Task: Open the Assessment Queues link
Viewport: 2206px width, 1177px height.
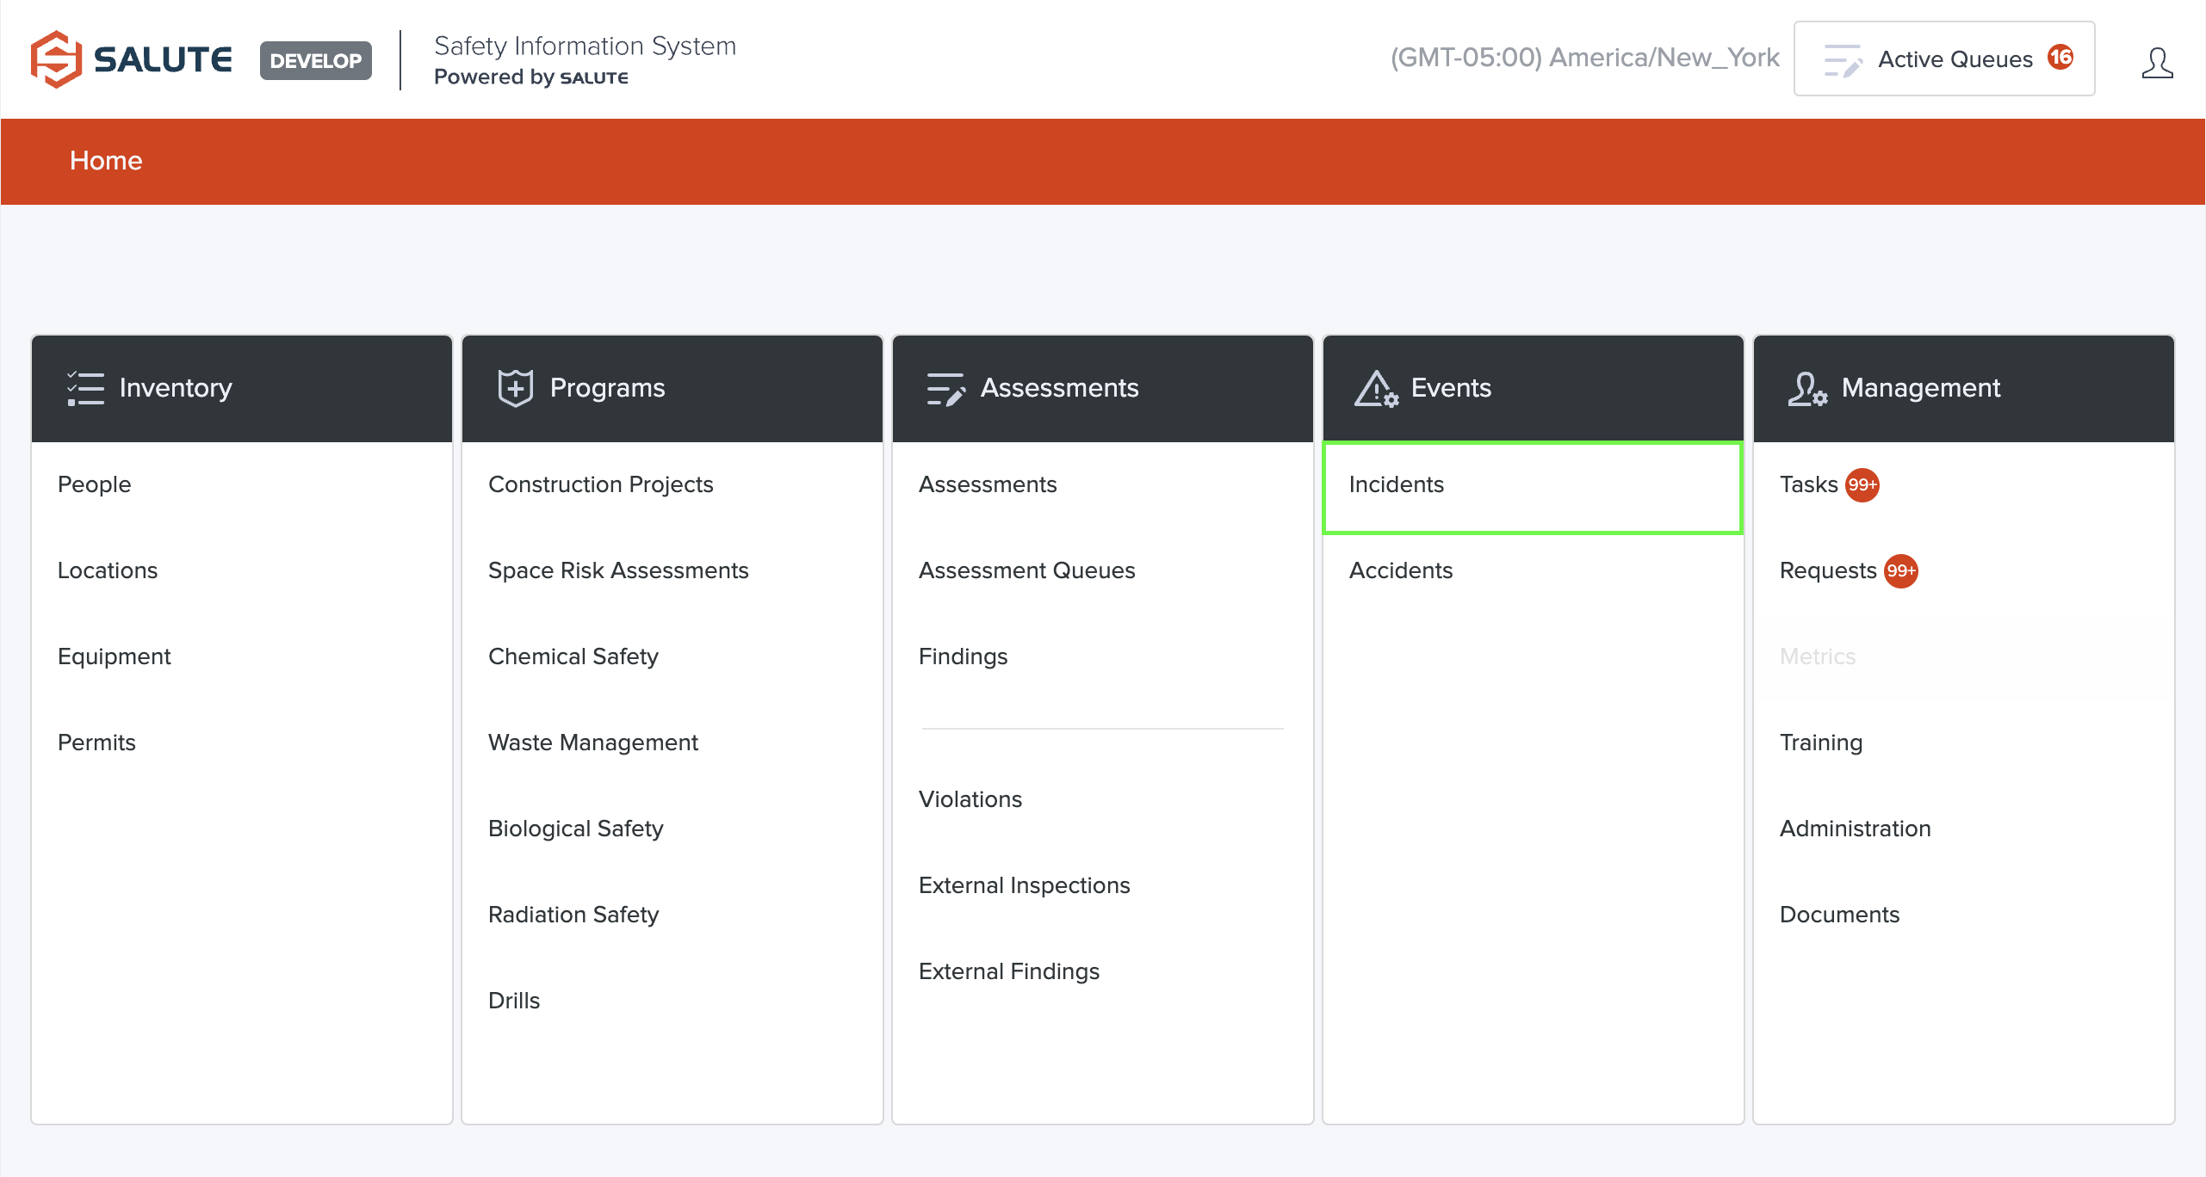Action: pos(1026,570)
